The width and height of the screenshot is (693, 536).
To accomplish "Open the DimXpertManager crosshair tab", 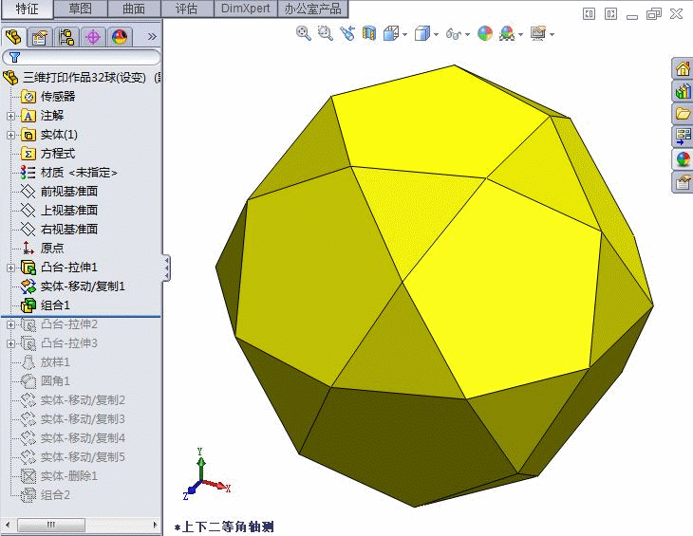I will pos(93,37).
